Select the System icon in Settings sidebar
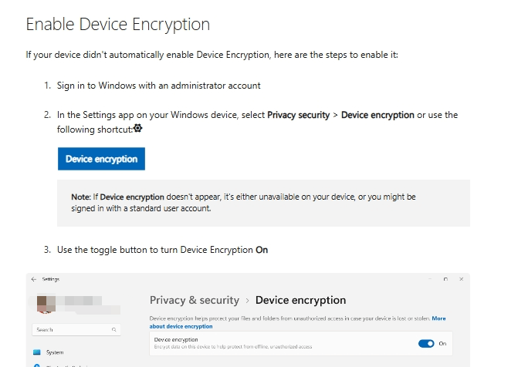This screenshot has width=518, height=367. [x=36, y=352]
